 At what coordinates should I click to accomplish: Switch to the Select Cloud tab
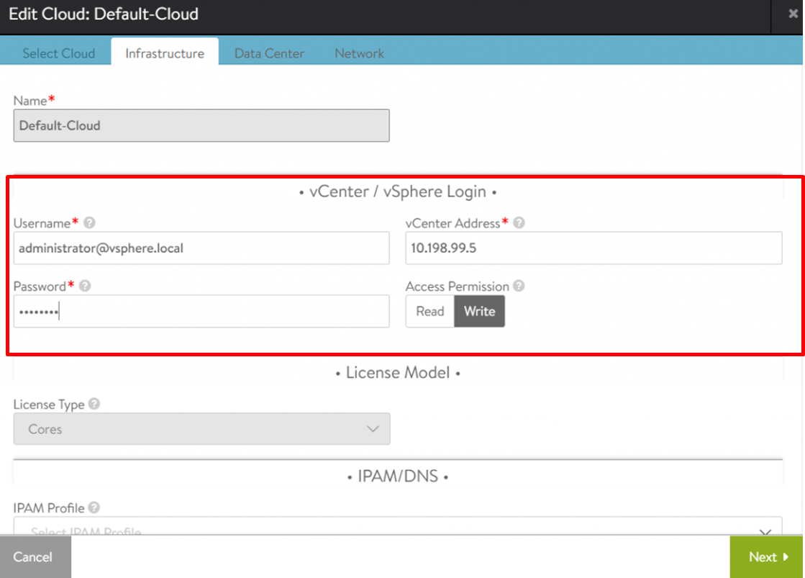point(58,53)
